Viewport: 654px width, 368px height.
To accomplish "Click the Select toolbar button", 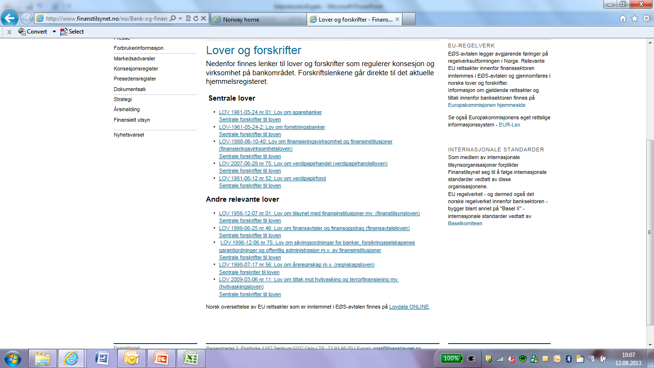I will coord(72,32).
